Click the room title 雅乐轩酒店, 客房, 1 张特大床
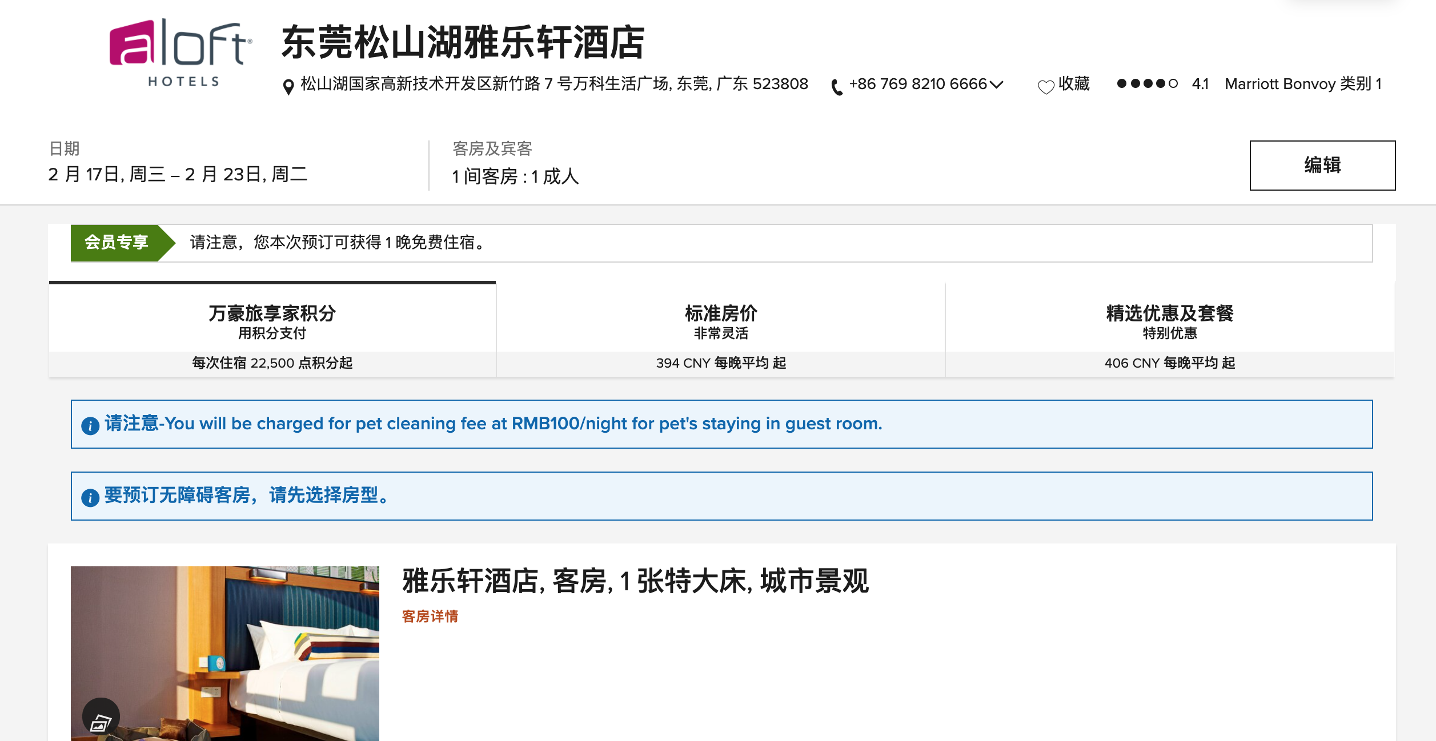Viewport: 1436px width, 741px height. pos(635,581)
